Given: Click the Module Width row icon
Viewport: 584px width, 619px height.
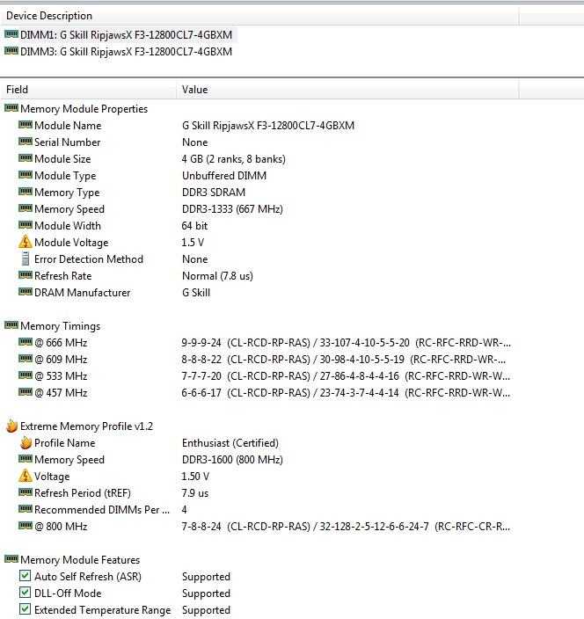Looking at the screenshot, I should pyautogui.click(x=26, y=225).
